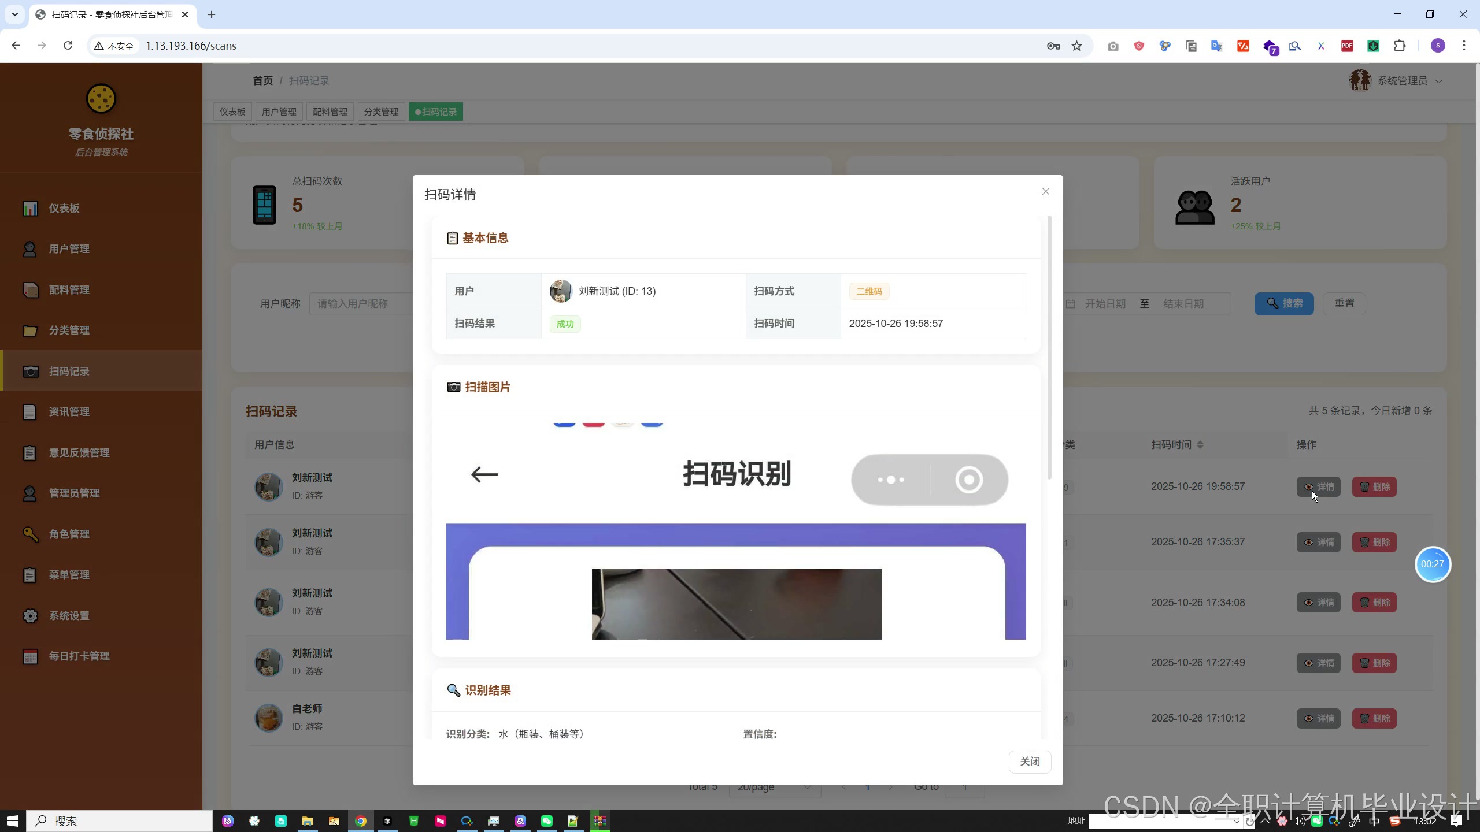Open browser tab search chevron
The image size is (1480, 832).
15,14
